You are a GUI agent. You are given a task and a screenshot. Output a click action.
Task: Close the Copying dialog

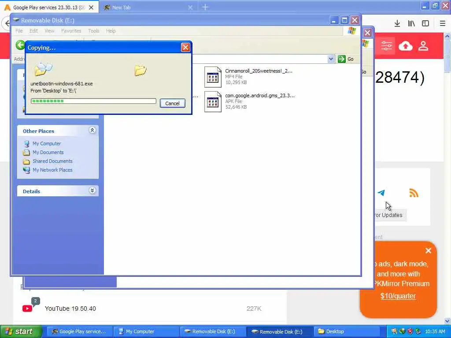point(185,48)
